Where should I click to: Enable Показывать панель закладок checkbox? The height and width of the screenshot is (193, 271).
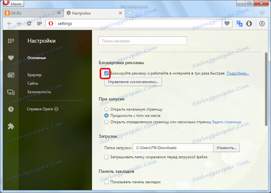coord(106,182)
